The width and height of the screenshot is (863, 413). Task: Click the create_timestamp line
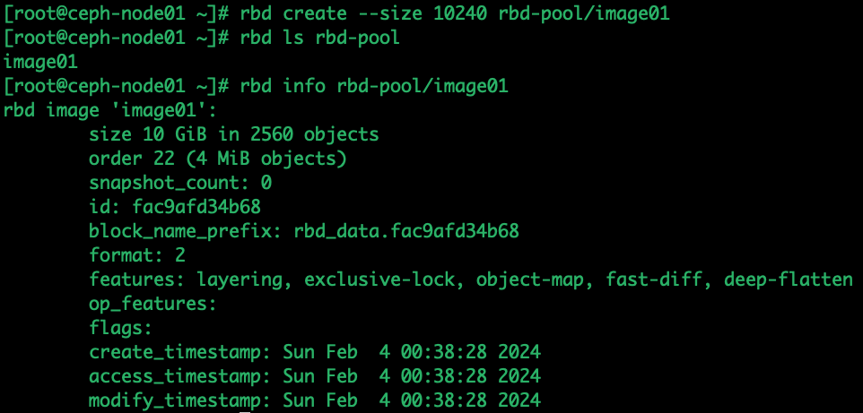[315, 352]
